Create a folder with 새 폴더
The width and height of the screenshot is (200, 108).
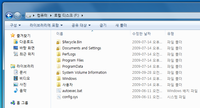coord(121,25)
